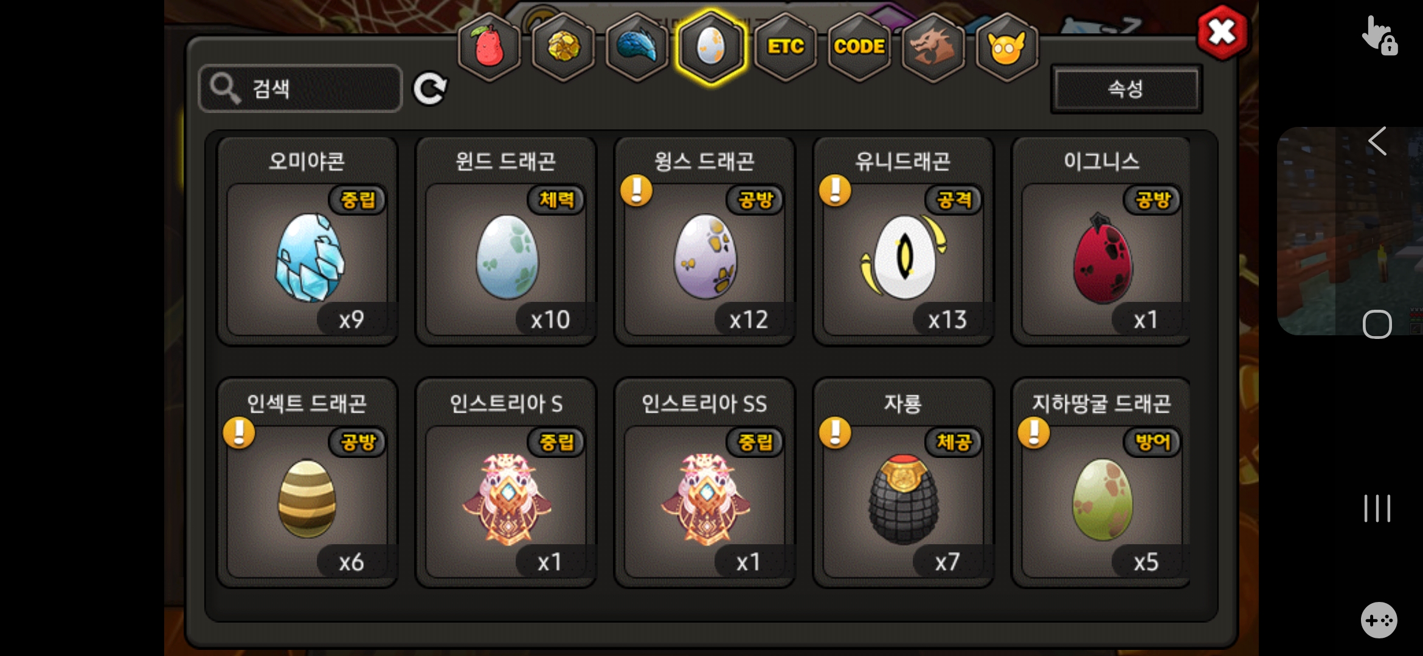This screenshot has width=1423, height=656.
Task: Pick the striped 인섹트 드래곤 egg
Action: click(308, 483)
